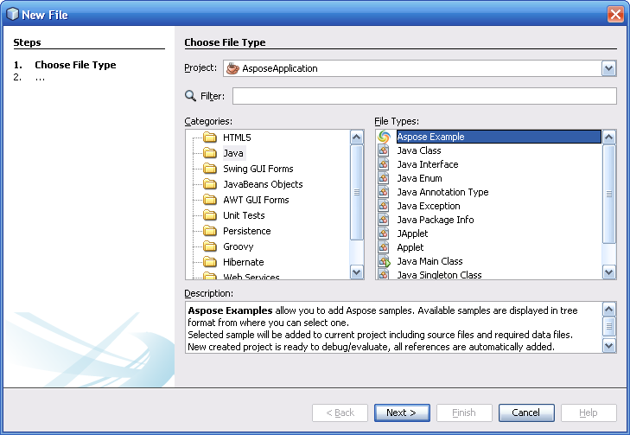This screenshot has width=630, height=435.
Task: Click the Applet file icon
Action: [x=384, y=247]
